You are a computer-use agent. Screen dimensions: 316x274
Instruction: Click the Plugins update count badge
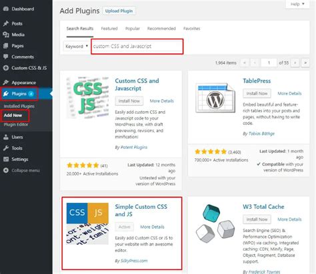tap(31, 94)
